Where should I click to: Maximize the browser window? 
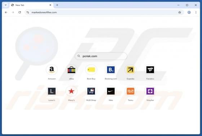[x=187, y=5]
